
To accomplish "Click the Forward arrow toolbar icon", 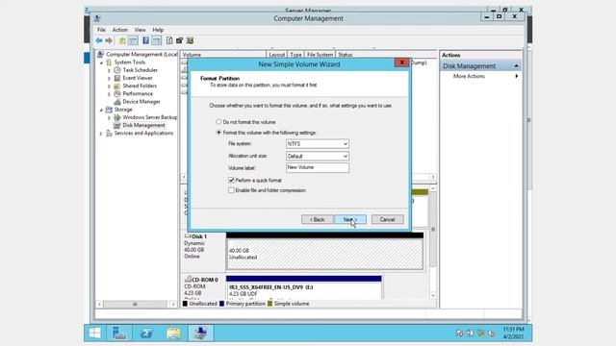I will 109,40.
